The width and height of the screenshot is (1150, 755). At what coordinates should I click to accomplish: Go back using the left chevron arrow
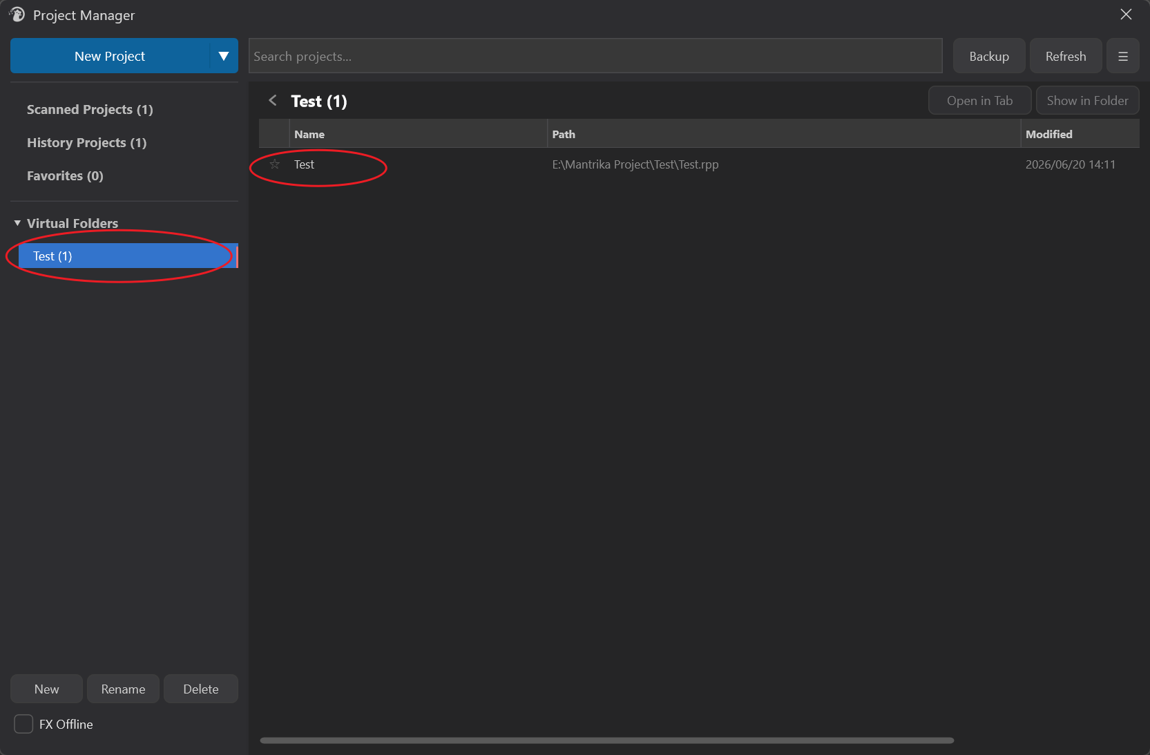(x=273, y=101)
